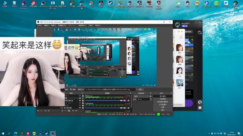Open the Windows Start menu
243x136 pixels.
(x=3, y=133)
